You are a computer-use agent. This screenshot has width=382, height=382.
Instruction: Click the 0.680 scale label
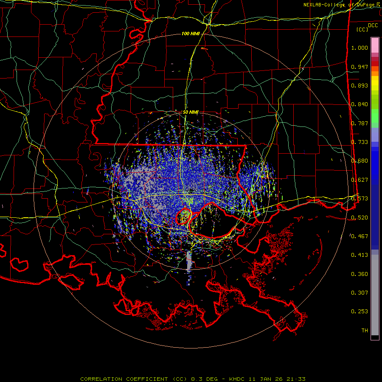(360, 161)
